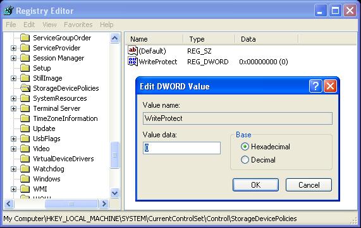Click the StillImage folder icon
The width and height of the screenshot is (361, 228).
[25, 78]
